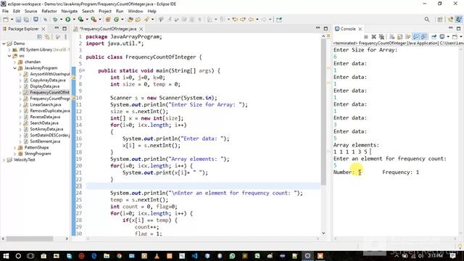This screenshot has height=261, width=464.
Task: Select SortArrayData.java file
Action: coord(46,129)
